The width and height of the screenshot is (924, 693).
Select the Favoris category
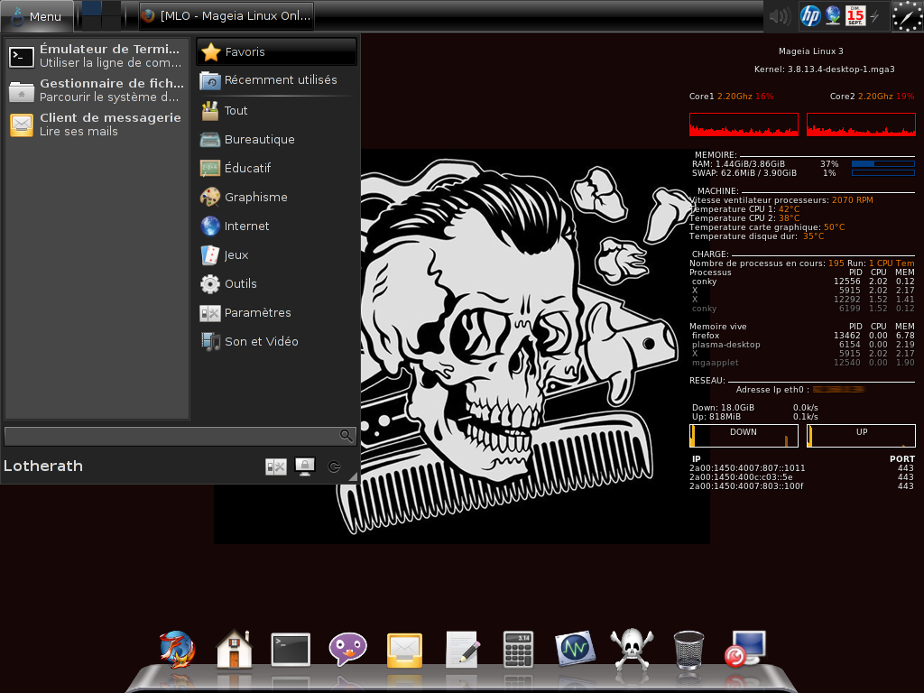tap(276, 51)
